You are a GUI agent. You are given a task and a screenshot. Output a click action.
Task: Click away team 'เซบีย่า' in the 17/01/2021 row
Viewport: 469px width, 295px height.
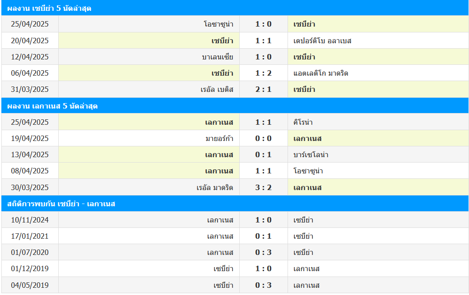coord(303,236)
